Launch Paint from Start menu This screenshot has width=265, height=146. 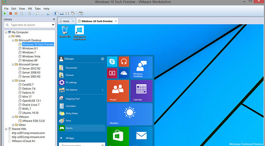click(82, 121)
